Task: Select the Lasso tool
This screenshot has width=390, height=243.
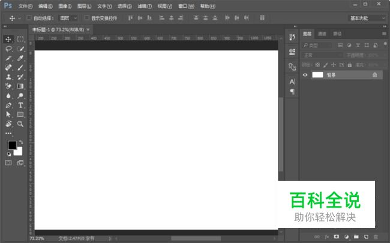Action: coord(8,48)
